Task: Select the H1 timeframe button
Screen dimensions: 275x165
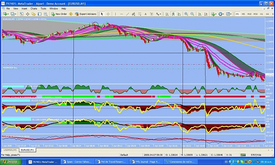Action: click(x=261, y=14)
